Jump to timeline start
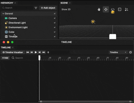The width and height of the screenshot is (134, 103). [28, 52]
